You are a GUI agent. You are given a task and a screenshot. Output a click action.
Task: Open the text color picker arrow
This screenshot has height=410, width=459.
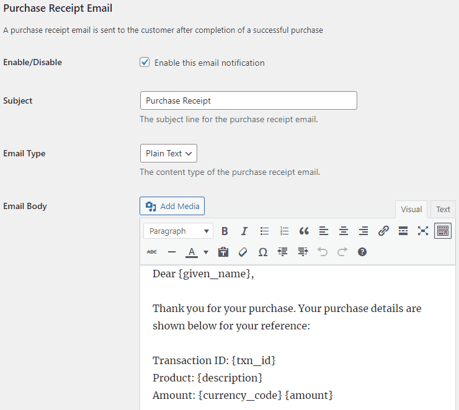coord(206,252)
